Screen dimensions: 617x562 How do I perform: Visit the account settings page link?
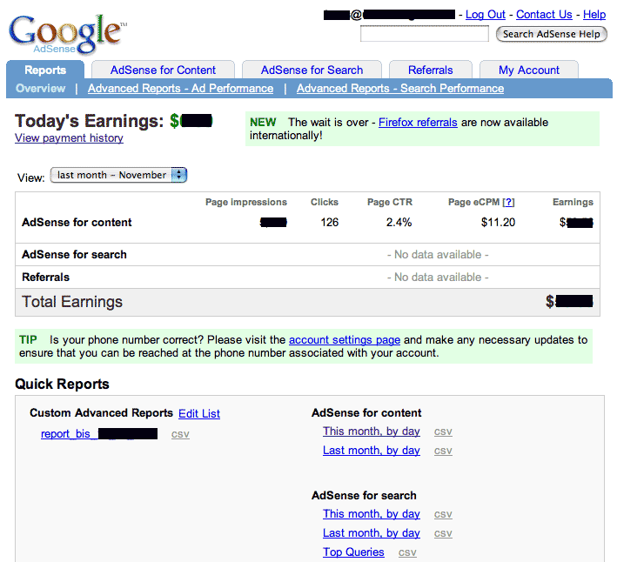click(345, 340)
